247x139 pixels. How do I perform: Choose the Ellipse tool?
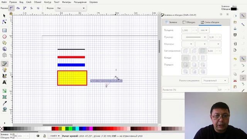point(4,37)
